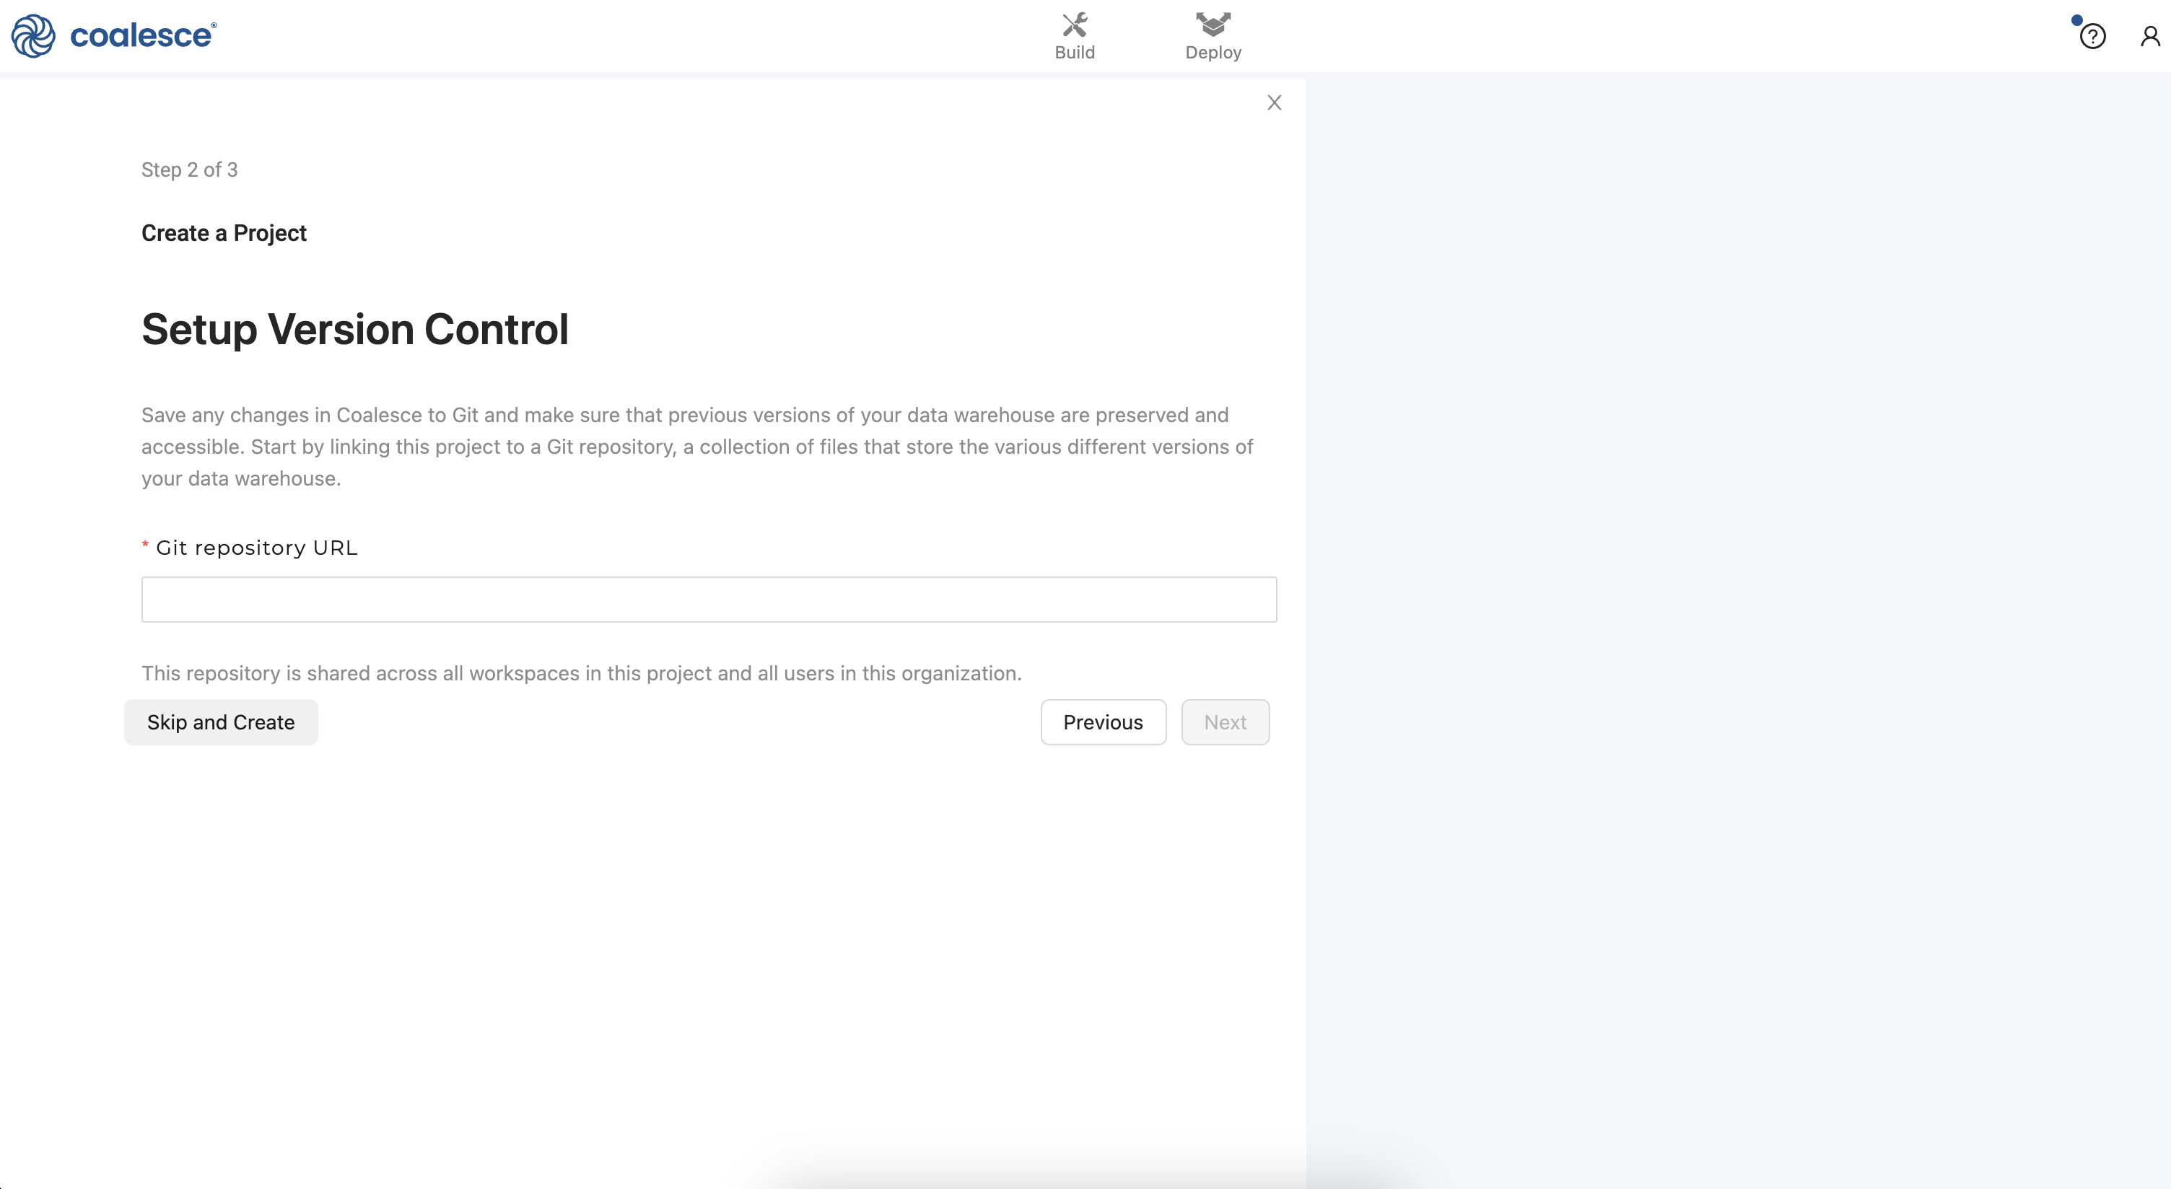Viewport: 2171px width, 1189px height.
Task: Click the Build wrench icon
Action: click(1075, 25)
